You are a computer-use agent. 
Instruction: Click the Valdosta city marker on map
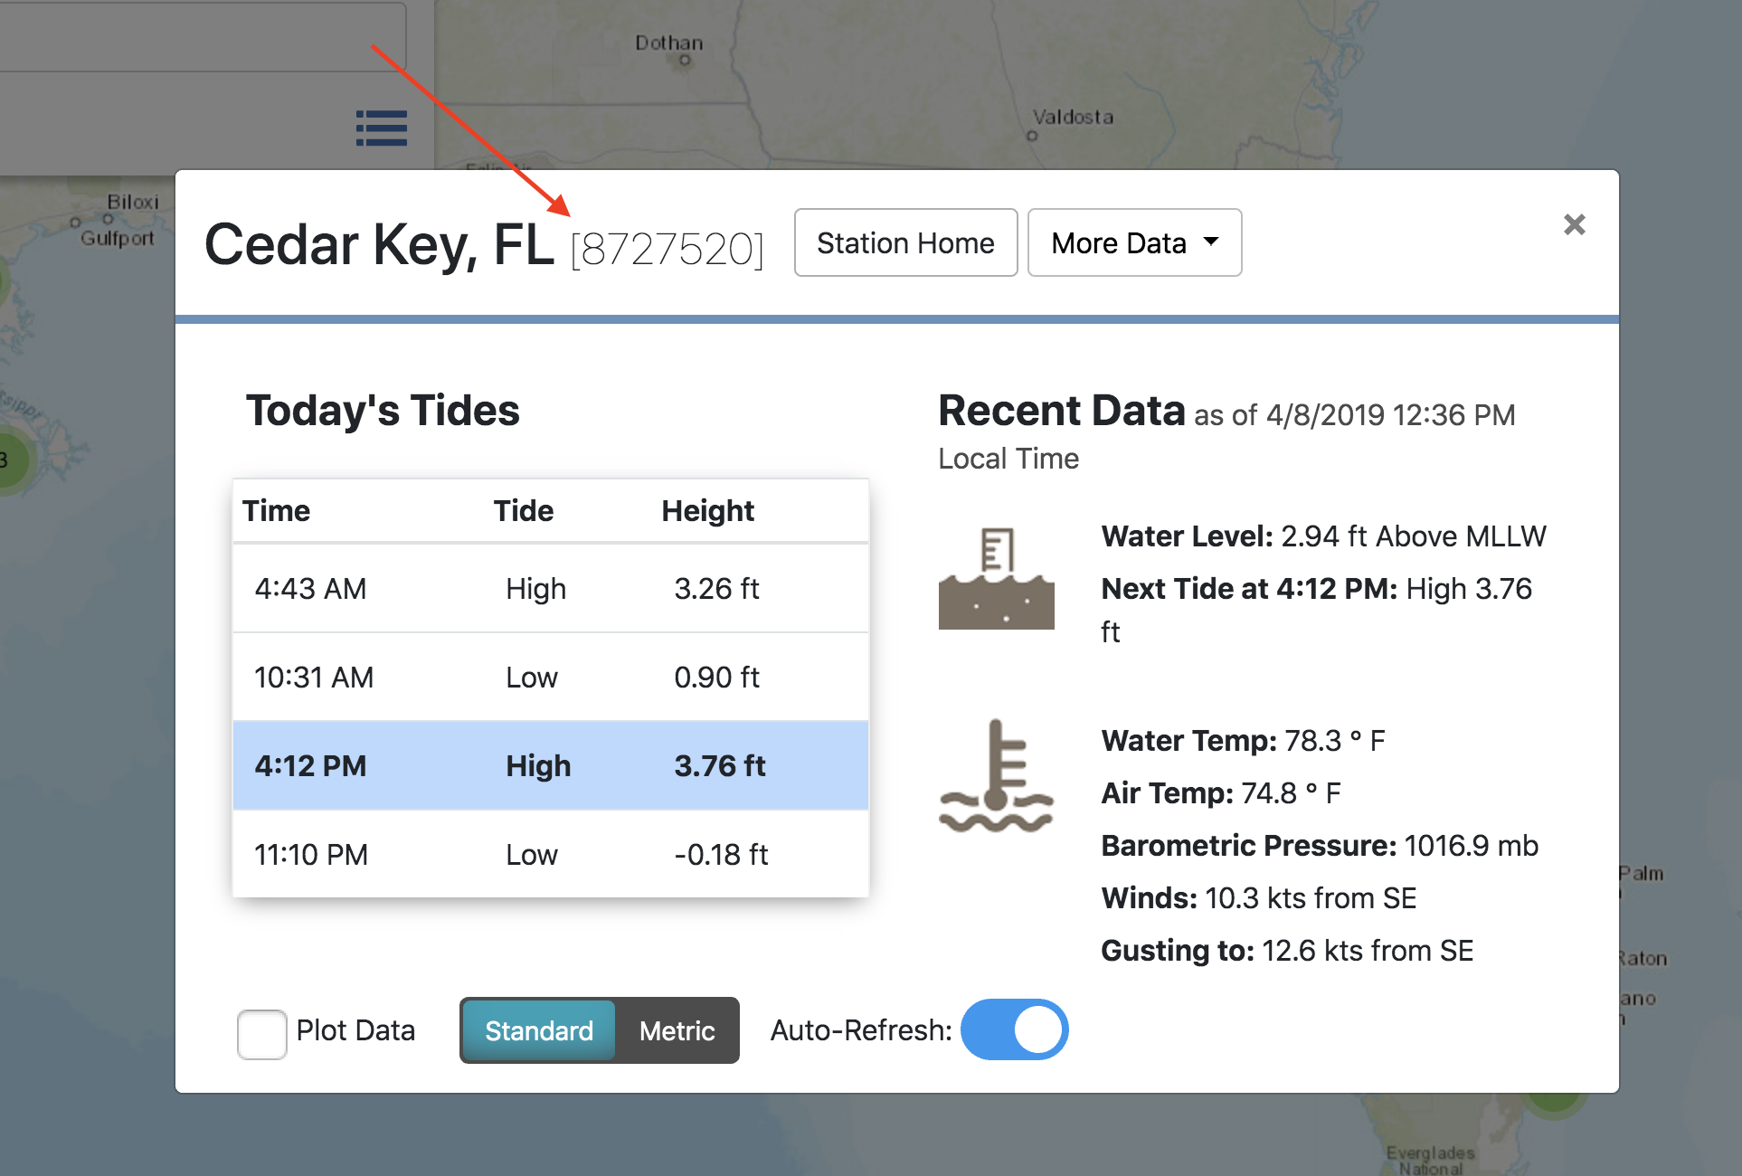pos(1031,136)
